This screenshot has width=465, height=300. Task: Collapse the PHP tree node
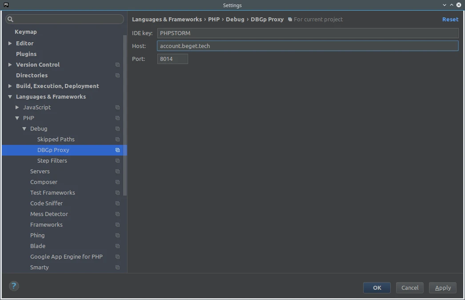17,118
